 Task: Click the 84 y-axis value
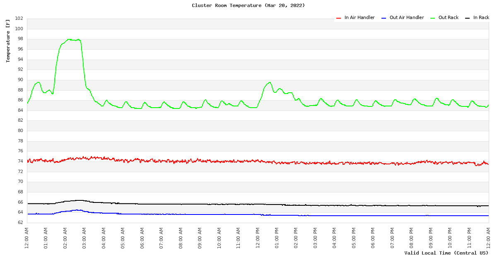pyautogui.click(x=20, y=111)
